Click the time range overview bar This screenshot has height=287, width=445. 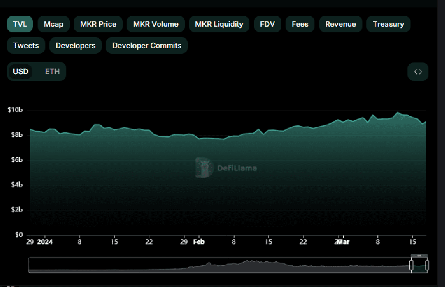[x=228, y=265]
